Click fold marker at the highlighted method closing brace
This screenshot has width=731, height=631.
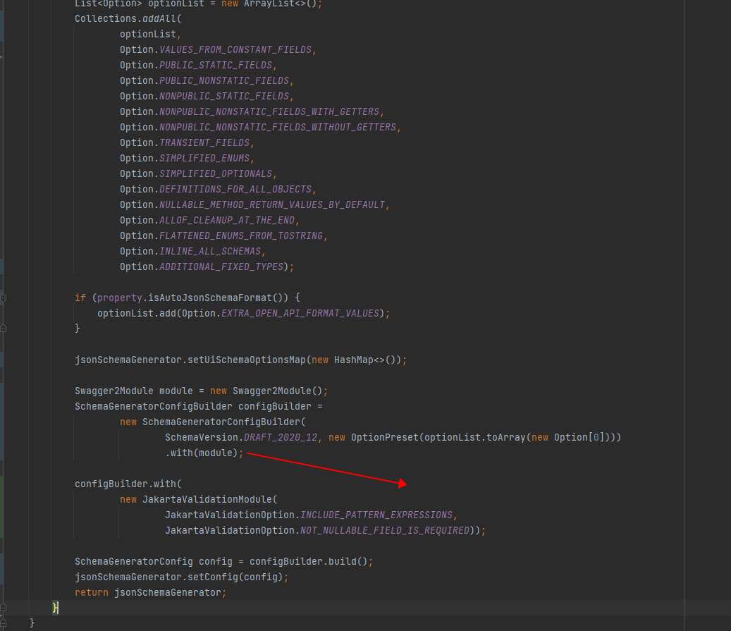tap(3, 607)
